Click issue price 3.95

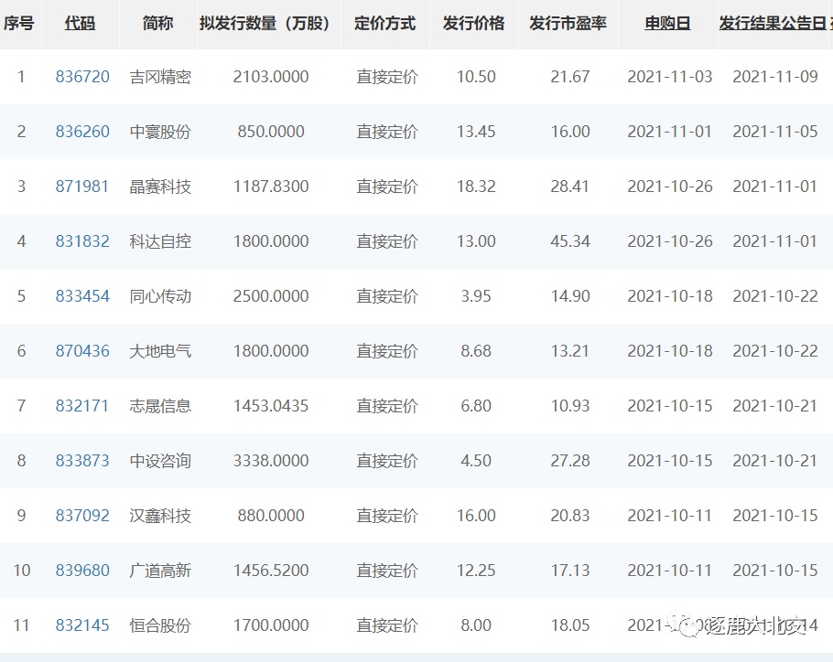point(476,296)
